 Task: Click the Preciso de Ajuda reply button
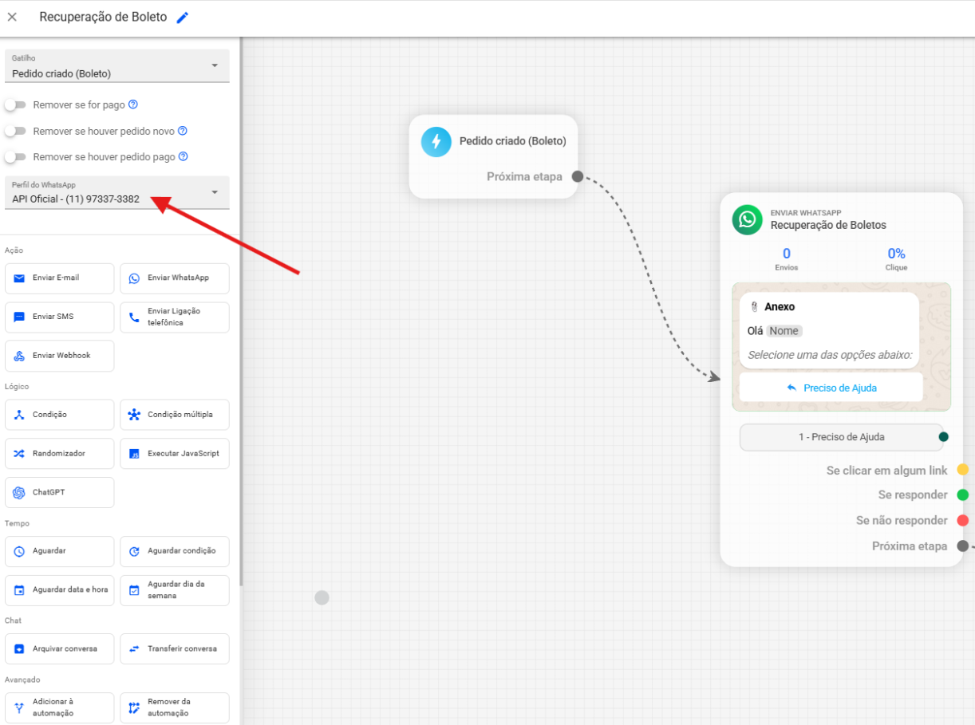coord(831,388)
